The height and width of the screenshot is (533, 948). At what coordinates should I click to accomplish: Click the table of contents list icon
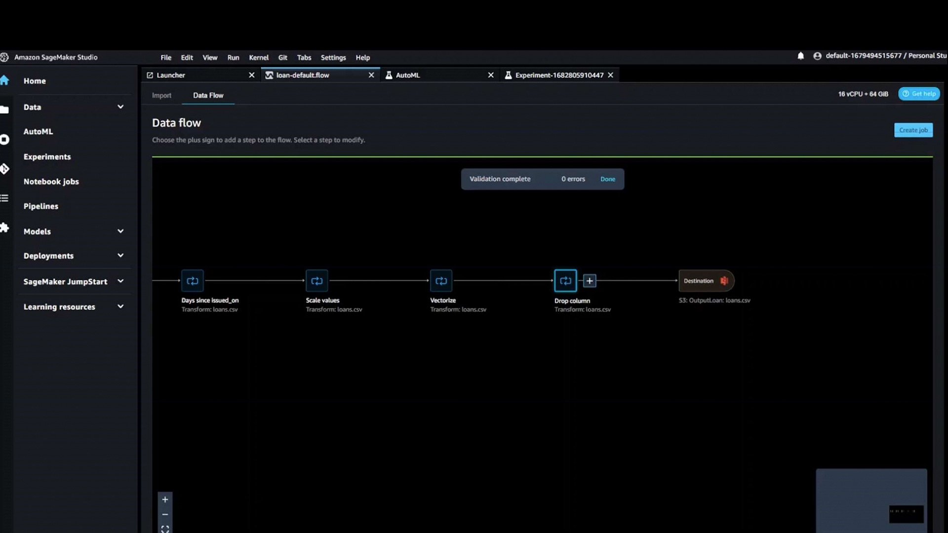[x=4, y=198]
